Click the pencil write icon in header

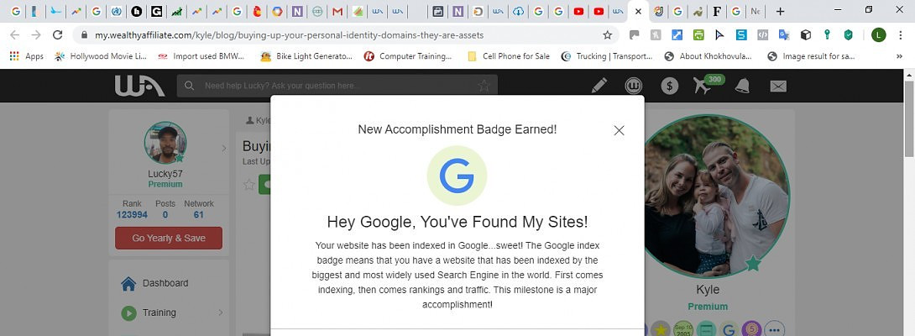pyautogui.click(x=599, y=86)
